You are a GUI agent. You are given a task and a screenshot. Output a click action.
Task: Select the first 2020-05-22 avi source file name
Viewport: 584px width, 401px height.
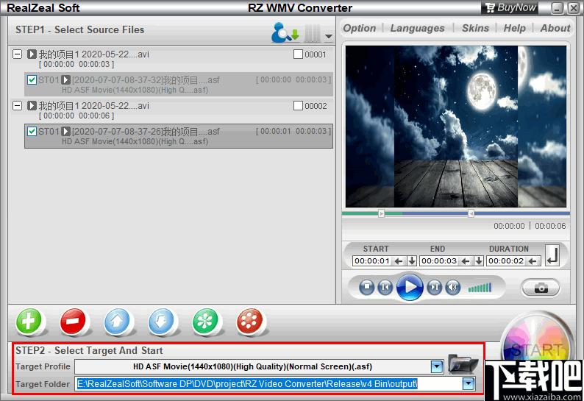tap(94, 54)
